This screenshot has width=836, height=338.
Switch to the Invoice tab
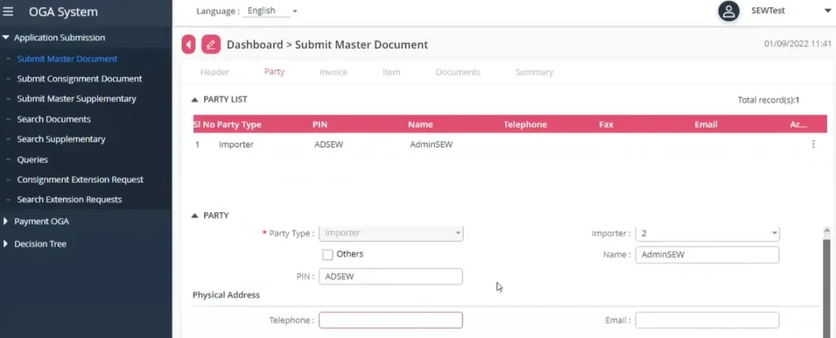pyautogui.click(x=333, y=73)
